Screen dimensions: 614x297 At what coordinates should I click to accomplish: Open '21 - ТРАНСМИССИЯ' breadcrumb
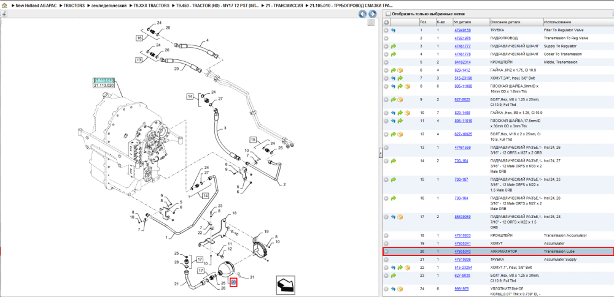coord(284,6)
